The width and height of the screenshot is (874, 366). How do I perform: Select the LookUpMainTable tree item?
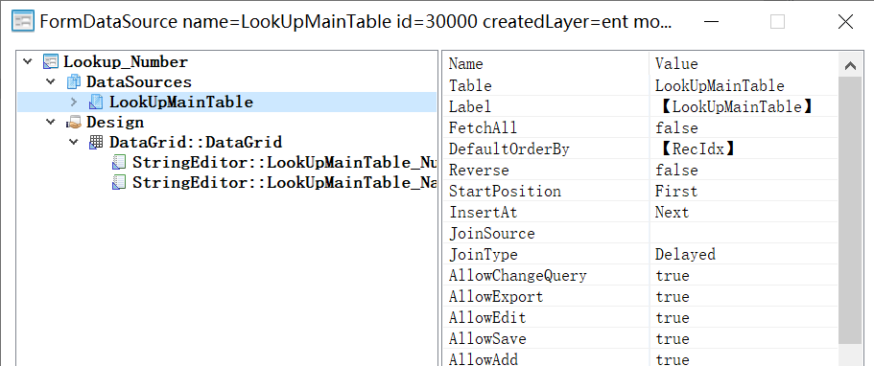(180, 103)
